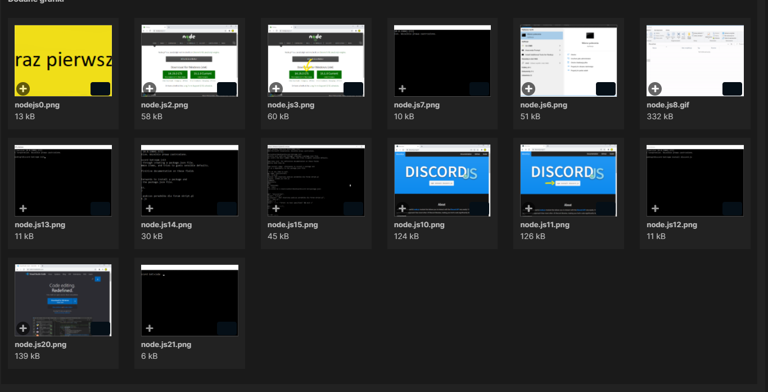
Task: Click the label node.js14.png
Action: tap(166, 225)
